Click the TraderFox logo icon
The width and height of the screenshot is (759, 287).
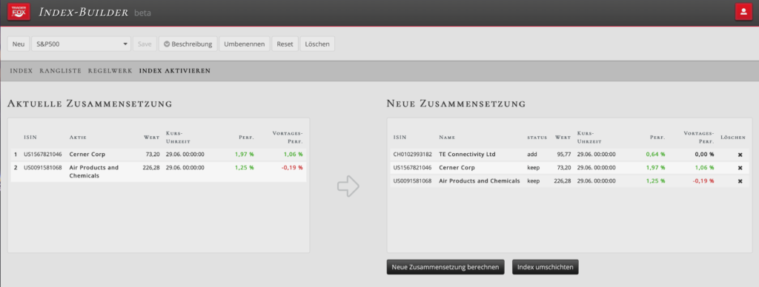(19, 11)
